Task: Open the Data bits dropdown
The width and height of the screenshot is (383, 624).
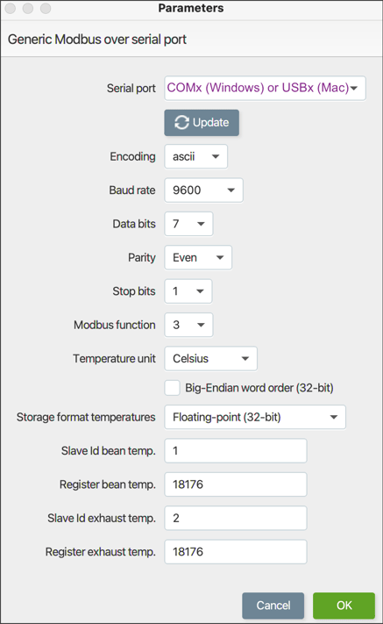Action: click(188, 224)
